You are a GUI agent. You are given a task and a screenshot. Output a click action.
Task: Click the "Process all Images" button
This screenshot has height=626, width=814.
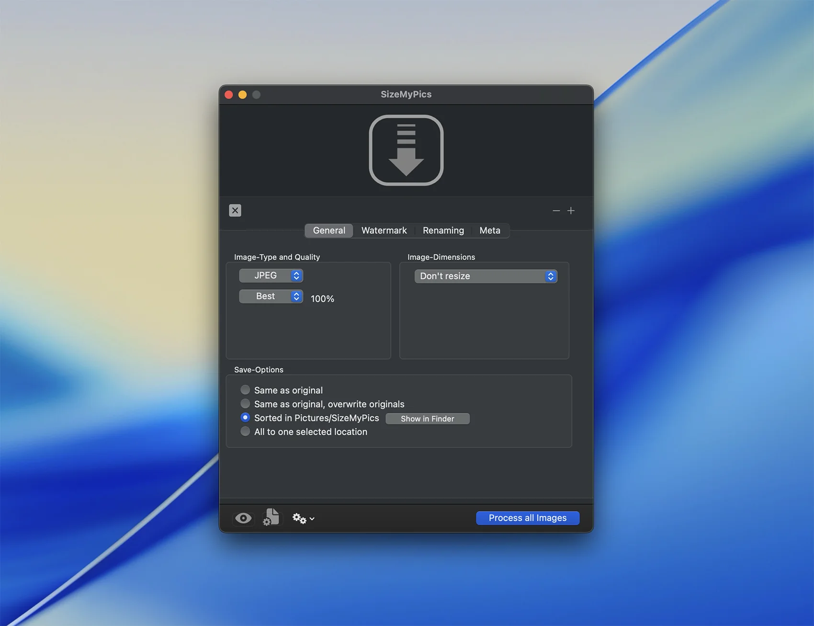(x=527, y=518)
